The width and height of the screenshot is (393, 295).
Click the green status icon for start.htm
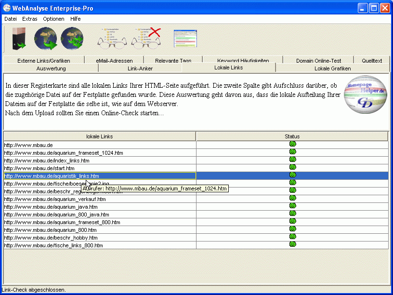click(292, 167)
